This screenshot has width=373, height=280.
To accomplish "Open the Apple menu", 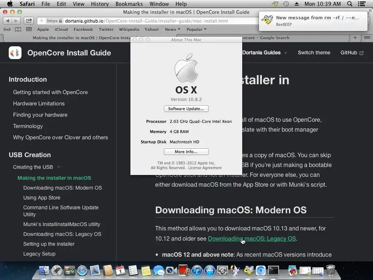I will 10,4.
